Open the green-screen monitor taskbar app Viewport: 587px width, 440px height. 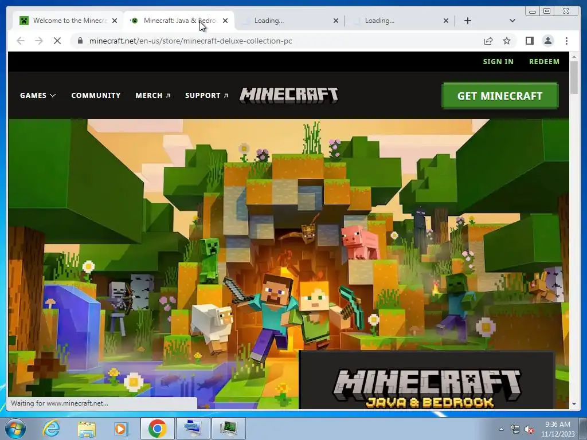point(229,429)
